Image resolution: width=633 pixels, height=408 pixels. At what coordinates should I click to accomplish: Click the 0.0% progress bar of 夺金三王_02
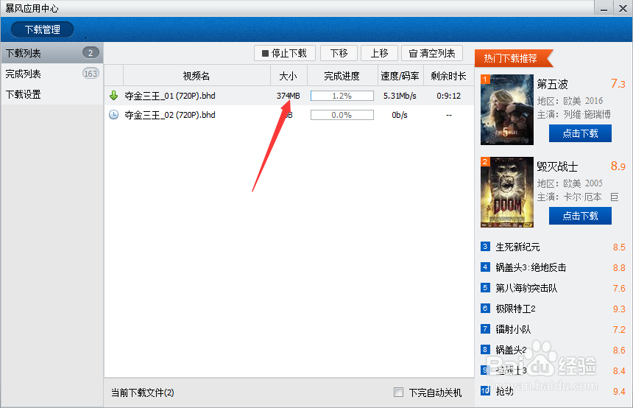(x=342, y=115)
